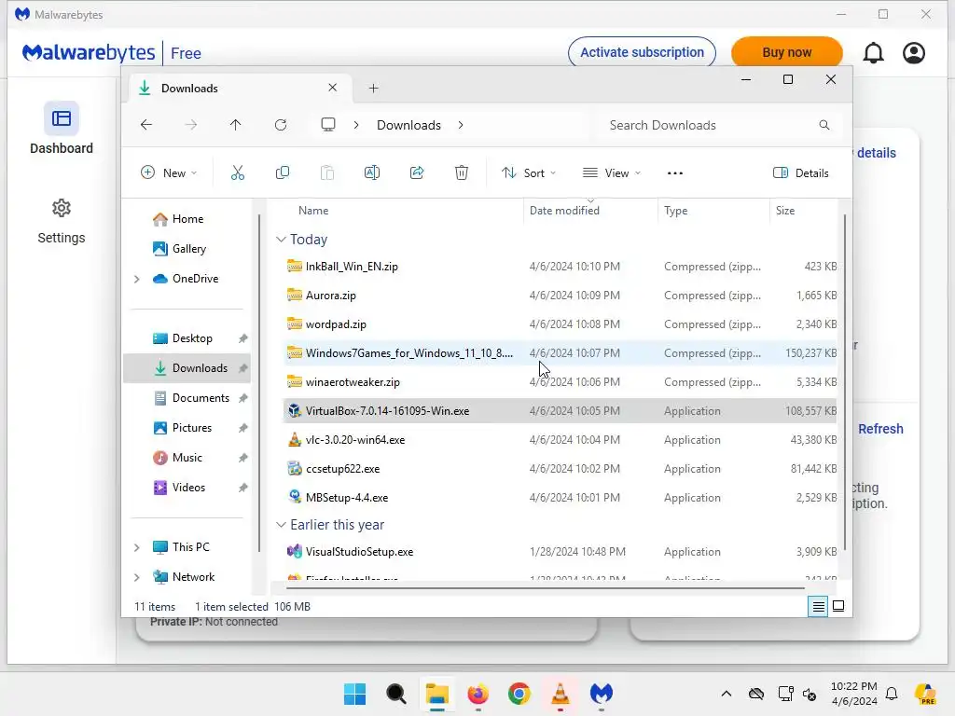Image resolution: width=955 pixels, height=716 pixels.
Task: Select ccsetup622.exe file
Action: tap(561, 469)
